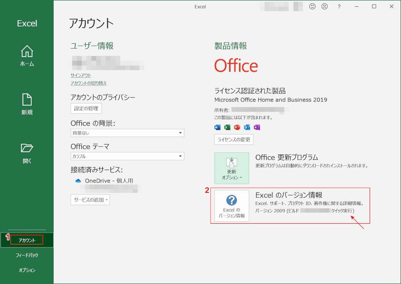Select フィードバック in the sidebar
Viewport: 401px width, 284px height.
click(27, 255)
